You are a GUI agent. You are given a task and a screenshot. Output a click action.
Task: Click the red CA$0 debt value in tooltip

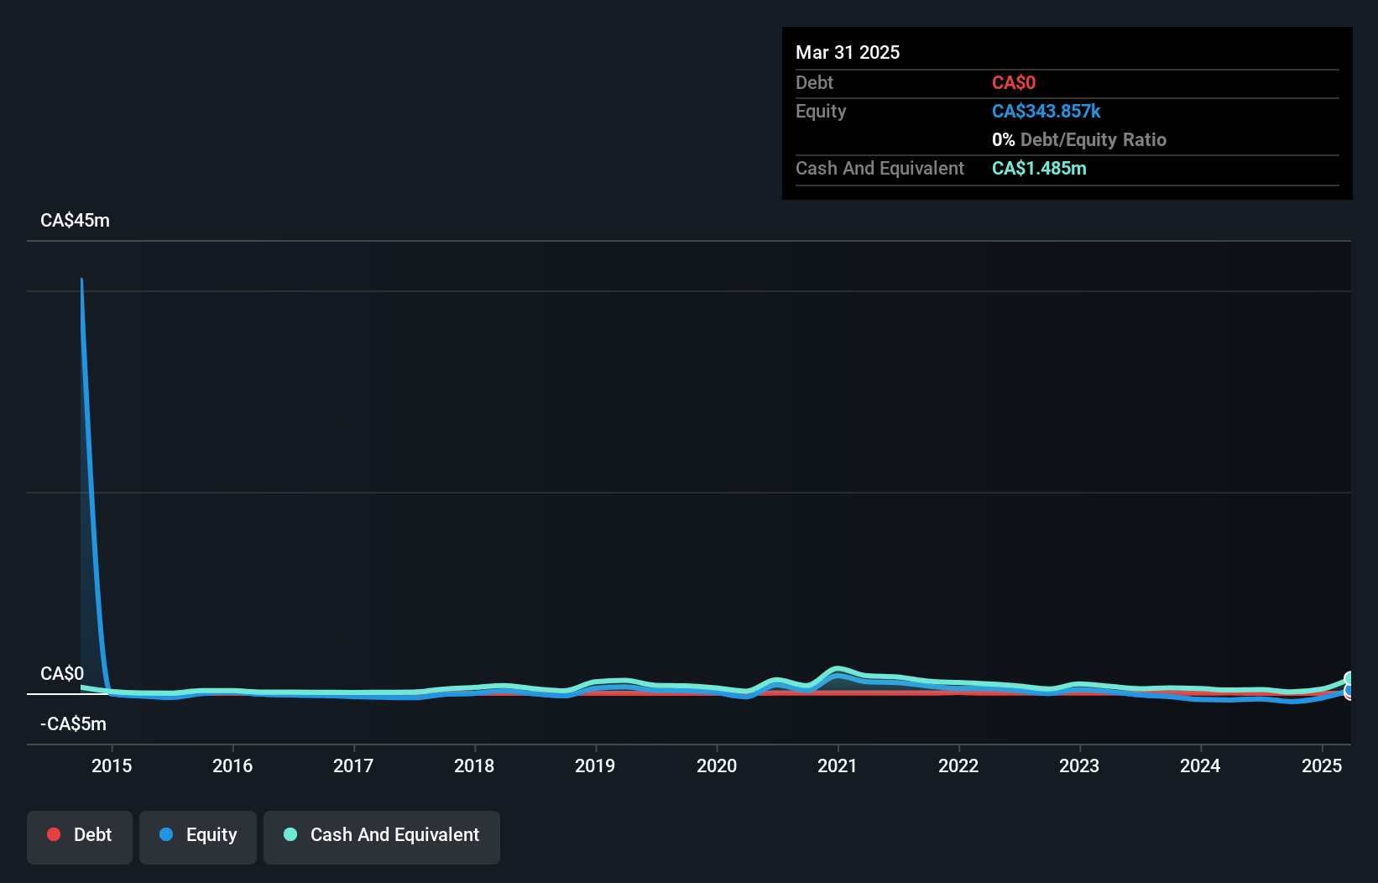1014,83
